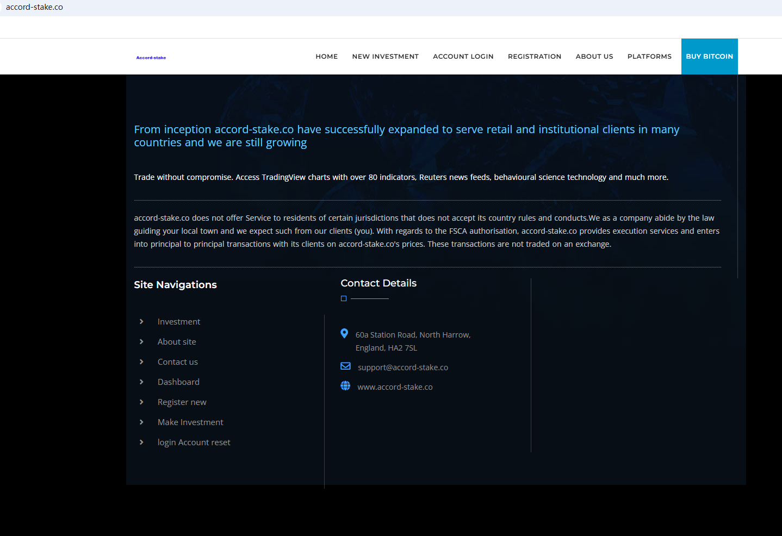
Task: Open the Register new link
Action: 182,402
